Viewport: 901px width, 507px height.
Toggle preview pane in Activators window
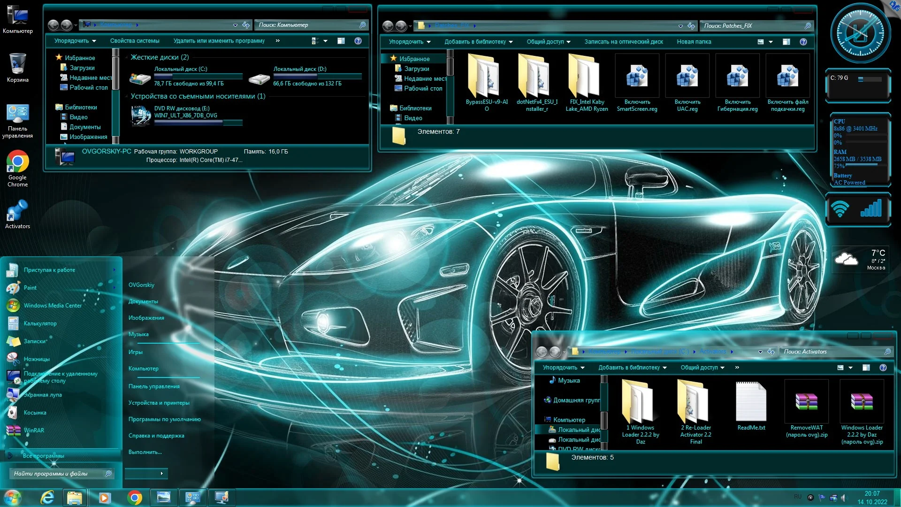tap(866, 368)
